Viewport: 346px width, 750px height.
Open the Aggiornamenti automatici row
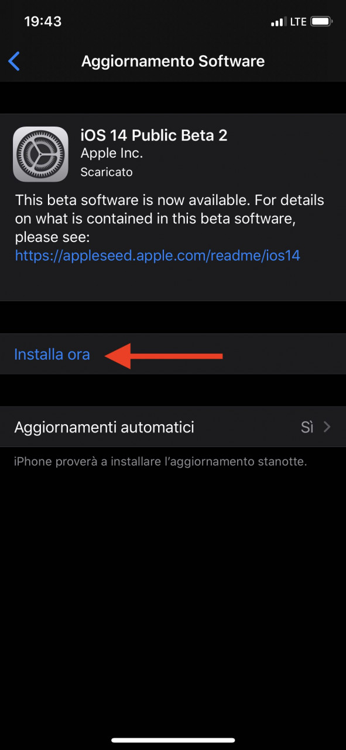173,427
